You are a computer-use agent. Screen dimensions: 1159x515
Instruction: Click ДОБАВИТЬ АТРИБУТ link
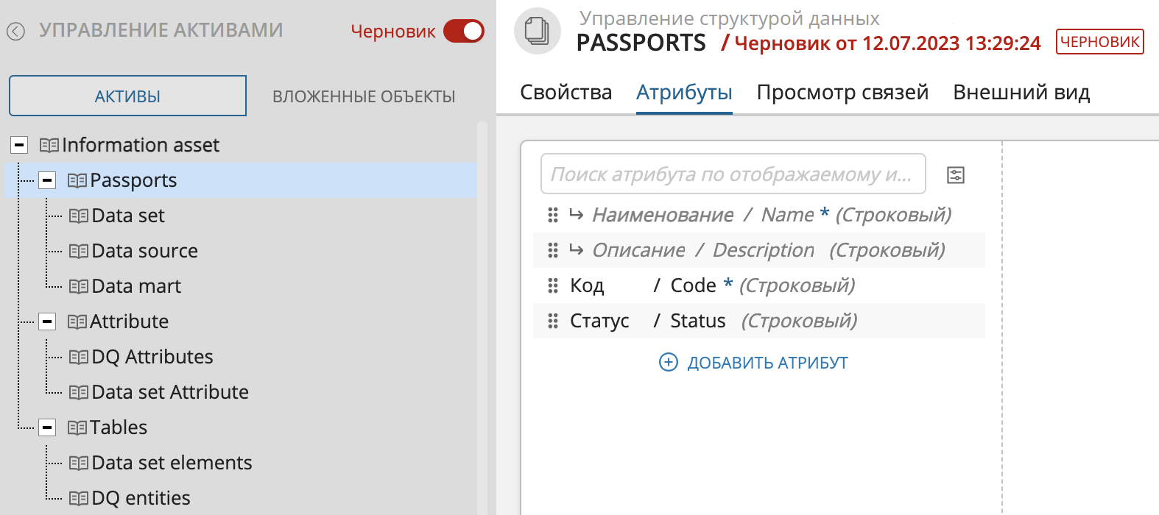pyautogui.click(x=767, y=363)
